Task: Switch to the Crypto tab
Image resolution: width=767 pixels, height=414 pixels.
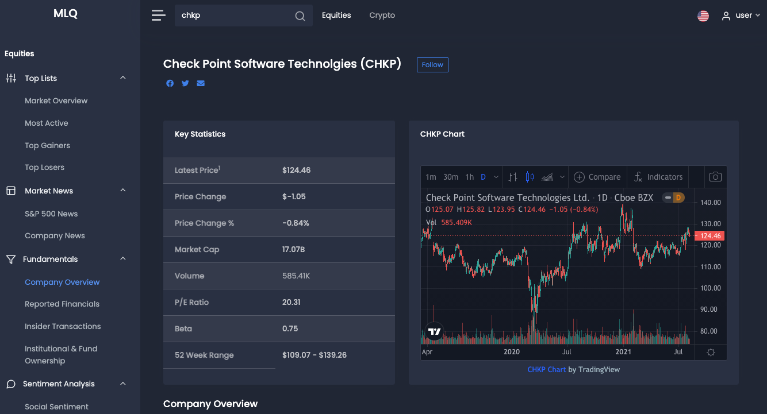Action: pos(382,16)
